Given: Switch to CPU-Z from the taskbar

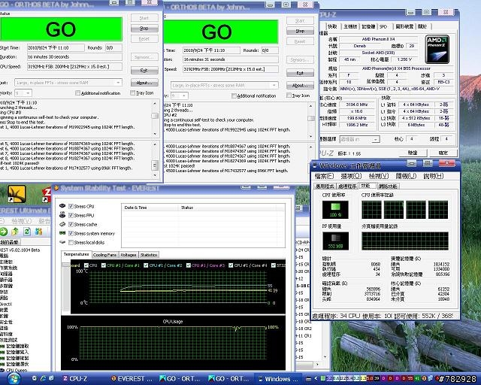Looking at the screenshot, I should (75, 379).
